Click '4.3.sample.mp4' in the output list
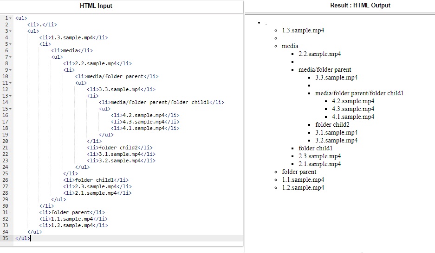Screen dimensions: 435x253 (353, 109)
